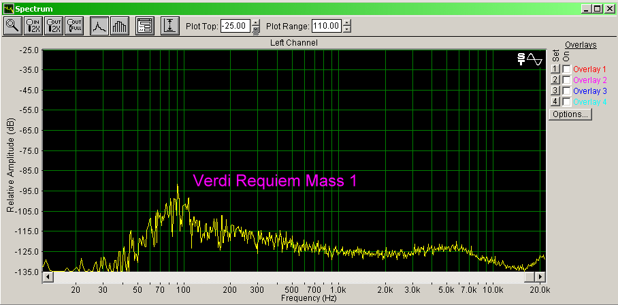Click the Overlays heading text
618x305 pixels.
(x=581, y=45)
